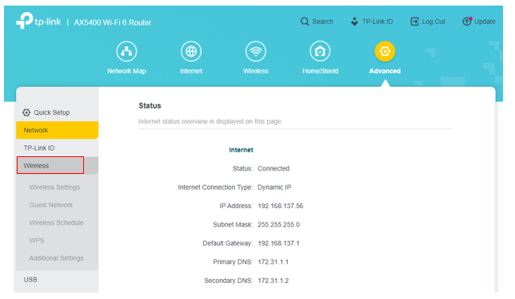
Task: Click subnet mask 255.255.255.0
Action: (278, 225)
